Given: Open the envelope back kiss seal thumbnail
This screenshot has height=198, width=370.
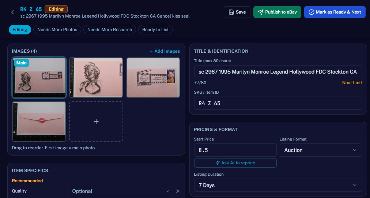Looking at the screenshot, I should (39, 122).
